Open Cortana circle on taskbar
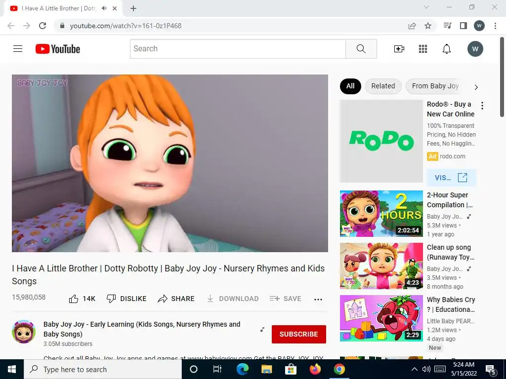The height and width of the screenshot is (379, 506). (193, 369)
